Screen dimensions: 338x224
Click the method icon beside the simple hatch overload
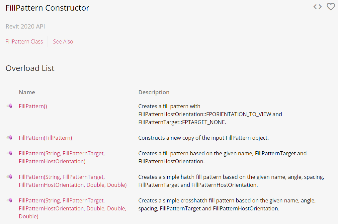10,177
